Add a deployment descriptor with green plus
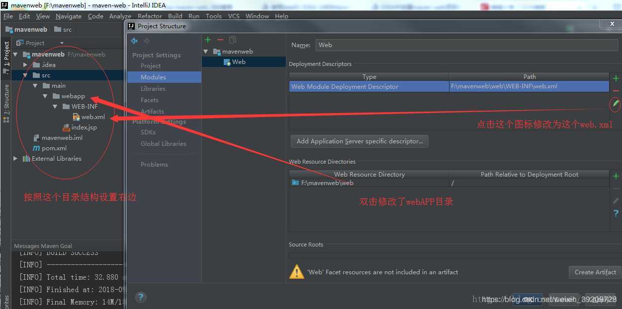 [x=616, y=78]
